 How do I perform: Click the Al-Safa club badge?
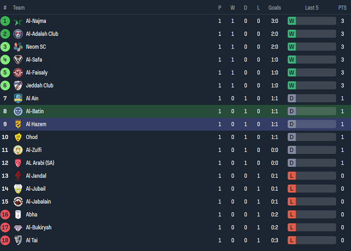tap(18, 60)
